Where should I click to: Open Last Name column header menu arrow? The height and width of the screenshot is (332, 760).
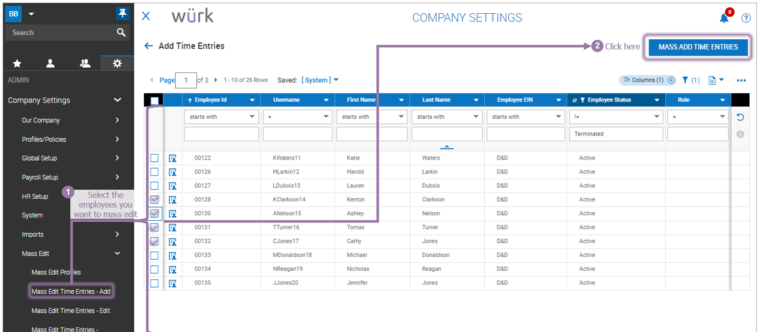pos(476,100)
